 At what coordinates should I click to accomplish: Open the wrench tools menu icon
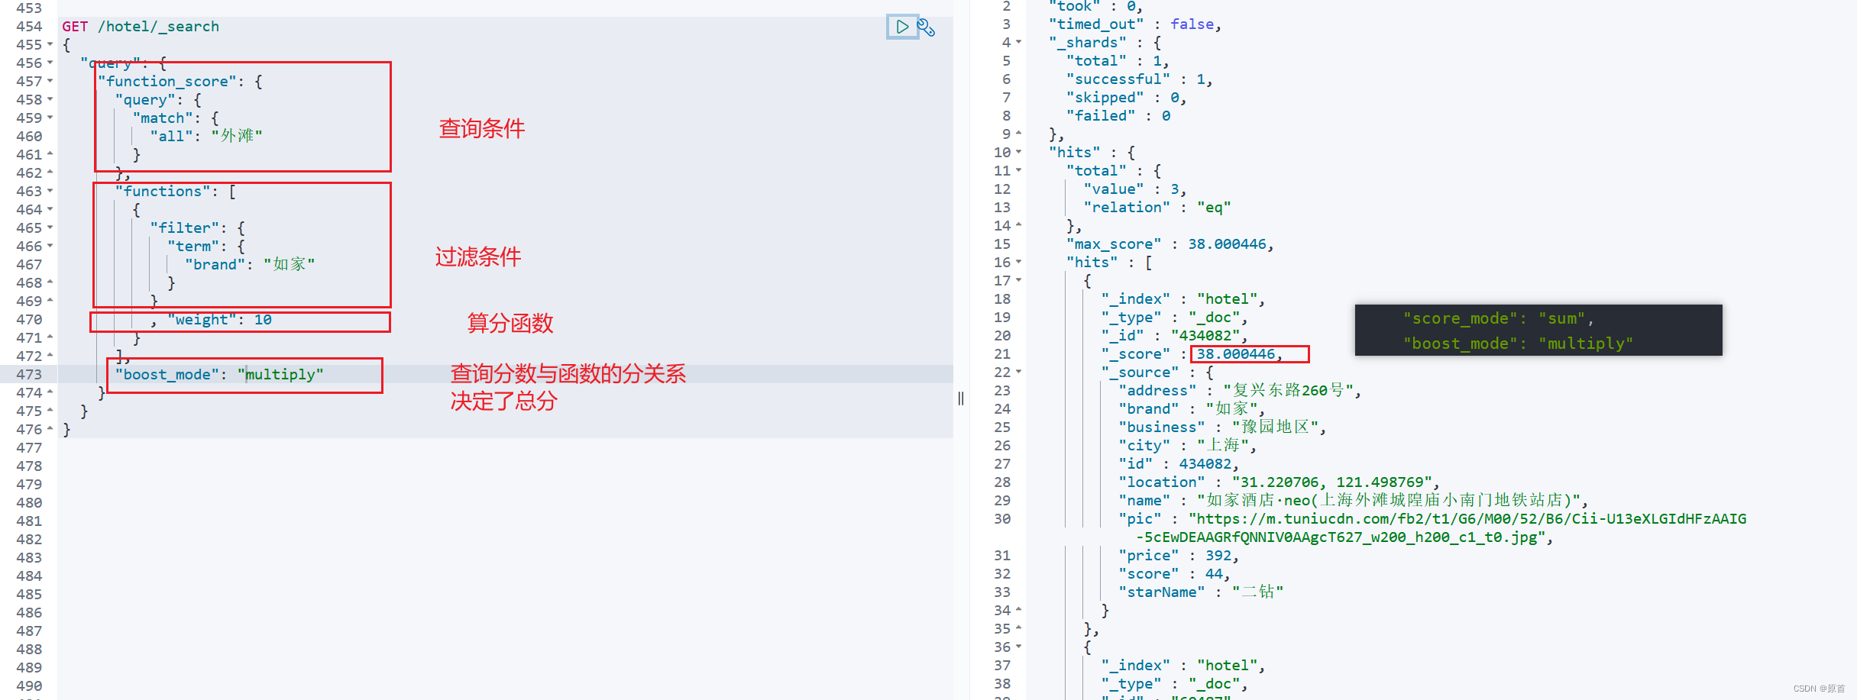[x=927, y=27]
